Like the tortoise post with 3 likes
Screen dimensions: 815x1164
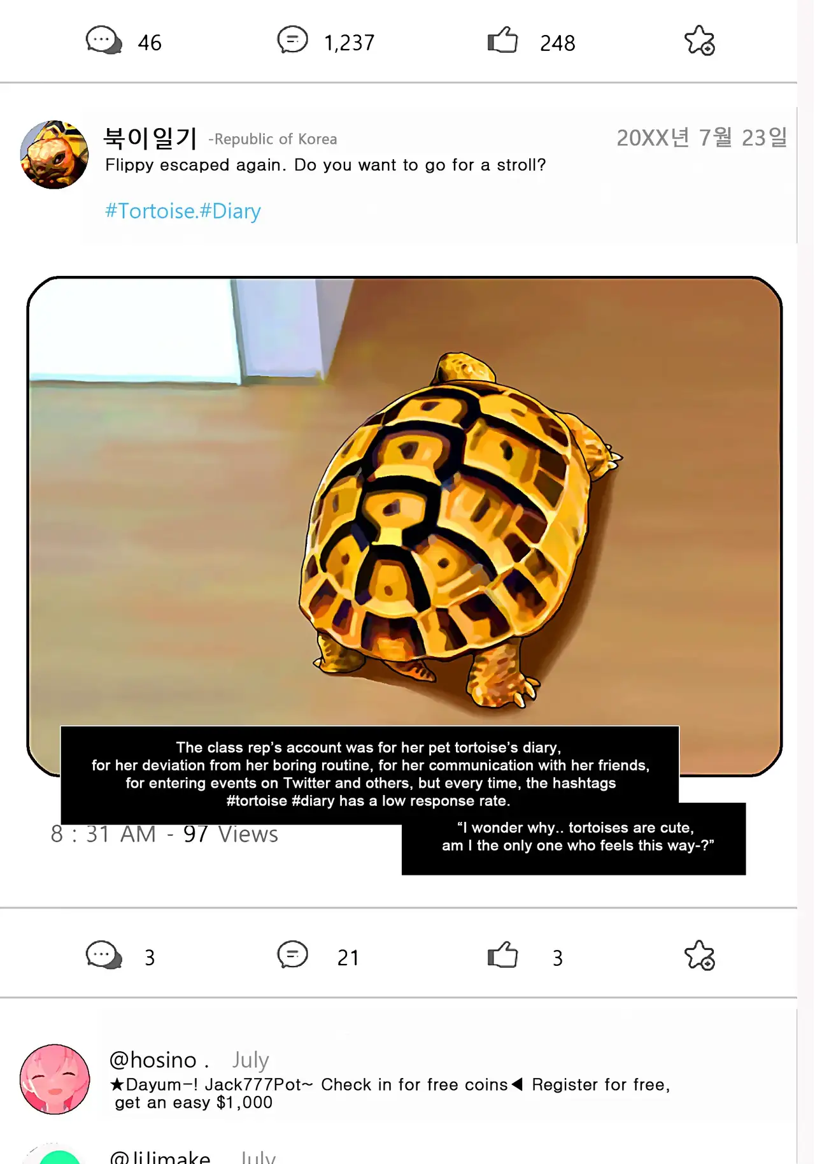pos(502,955)
